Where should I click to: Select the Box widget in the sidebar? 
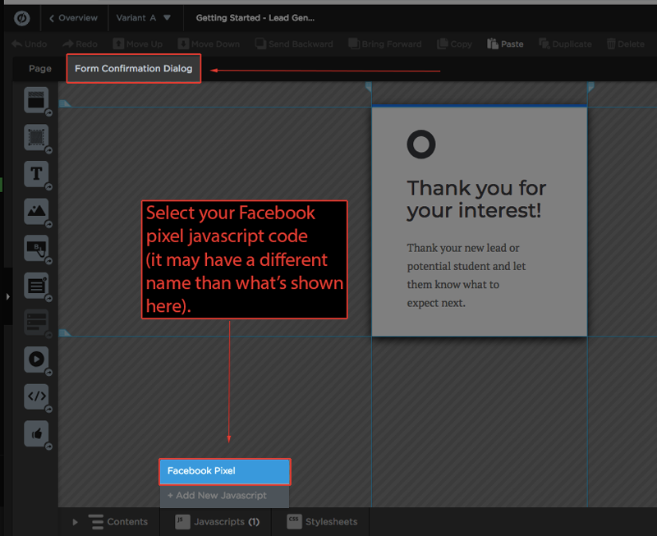(36, 137)
